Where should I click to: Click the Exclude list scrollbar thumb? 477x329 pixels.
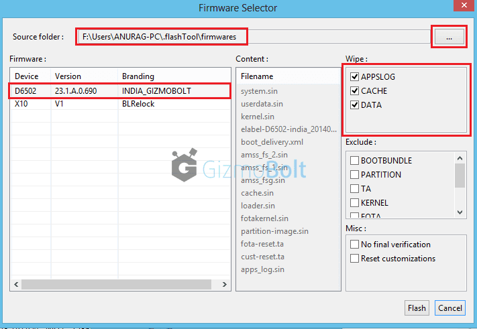tap(460, 176)
